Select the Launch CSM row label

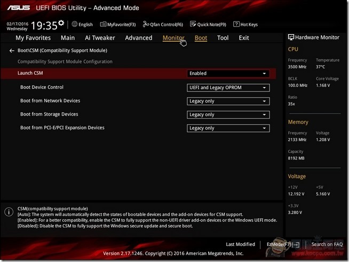click(x=30, y=73)
